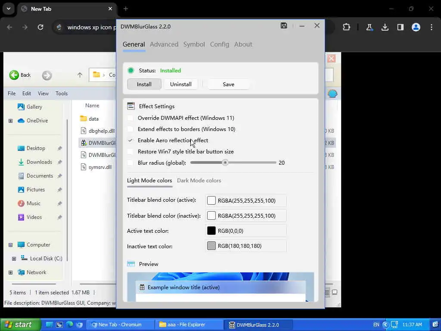The height and width of the screenshot is (331, 441).
Task: Click the save icon in DWMBlurGlass title bar
Action: 284,25
